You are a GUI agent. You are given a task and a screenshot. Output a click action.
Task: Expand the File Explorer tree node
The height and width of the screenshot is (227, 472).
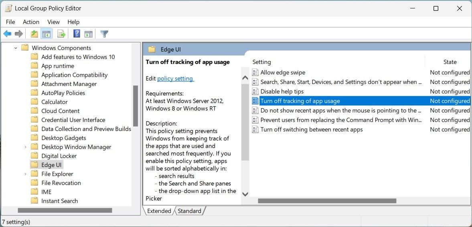tap(25, 174)
